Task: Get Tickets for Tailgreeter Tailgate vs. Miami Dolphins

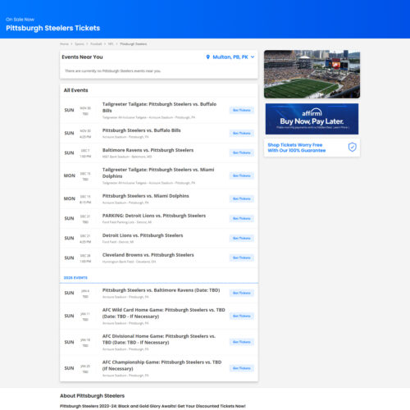Action: pyautogui.click(x=242, y=175)
